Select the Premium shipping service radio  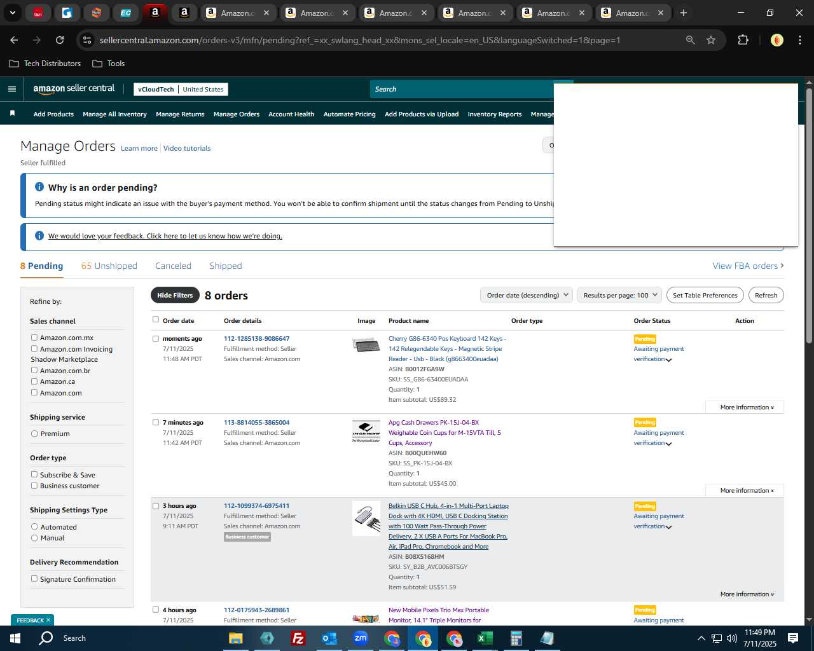(34, 434)
